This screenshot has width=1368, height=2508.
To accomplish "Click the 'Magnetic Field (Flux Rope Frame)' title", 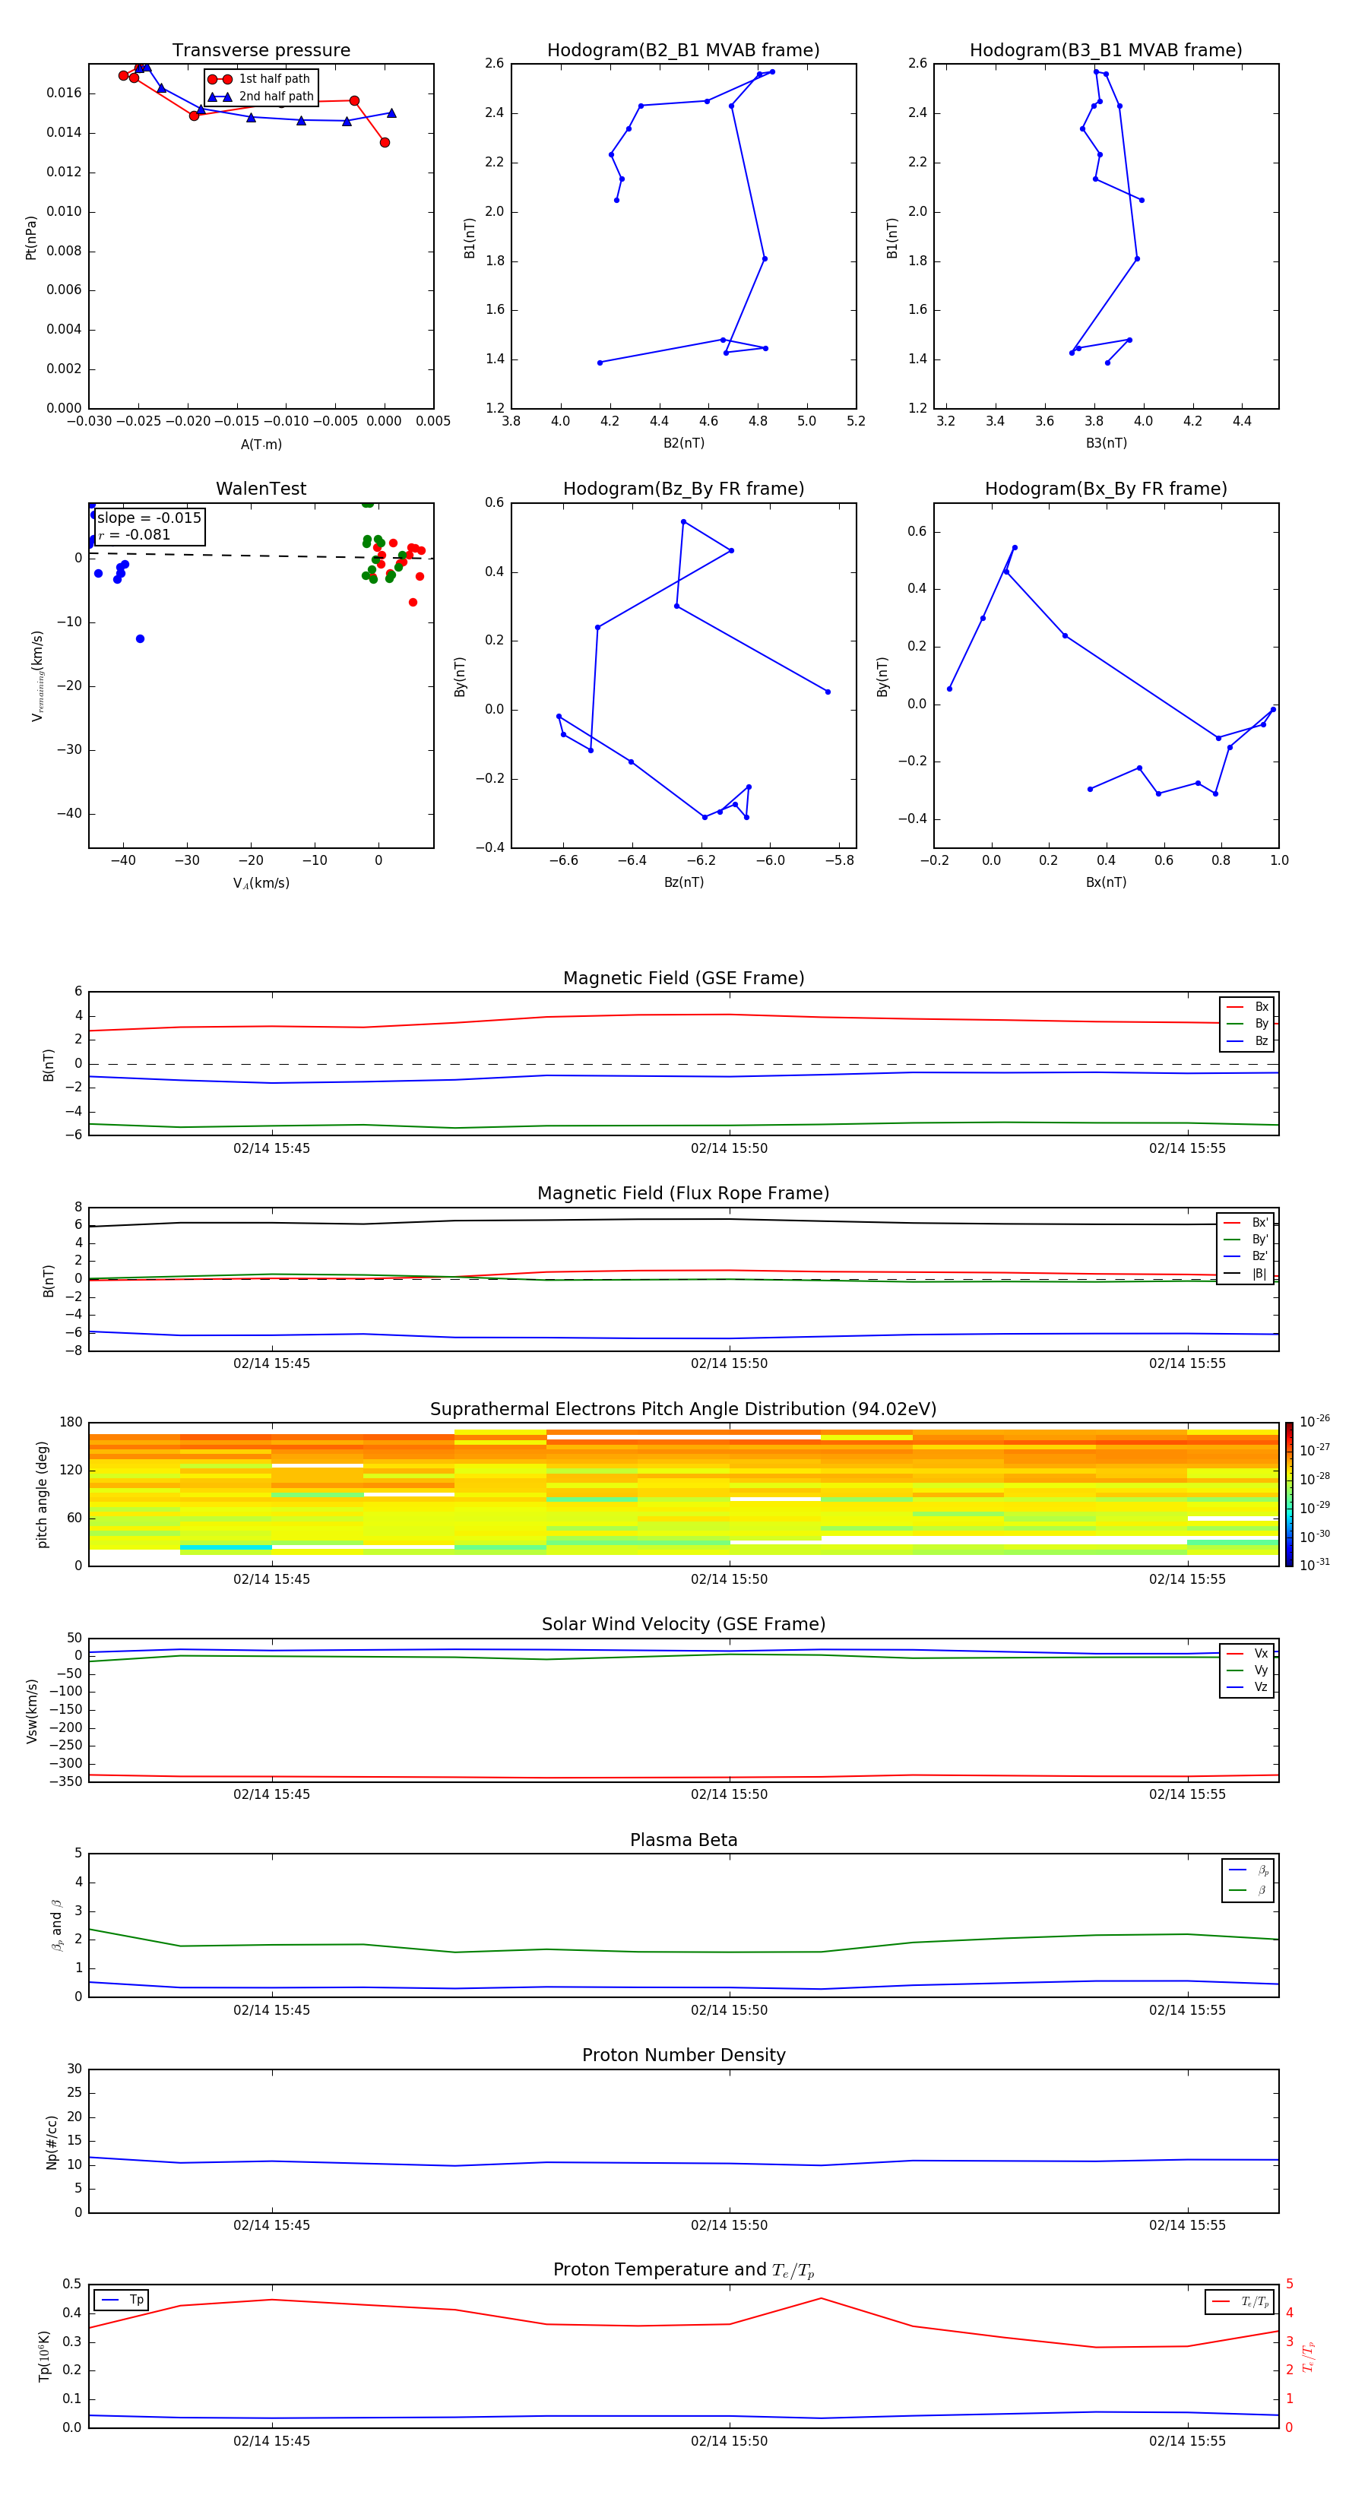I will click(x=683, y=1194).
